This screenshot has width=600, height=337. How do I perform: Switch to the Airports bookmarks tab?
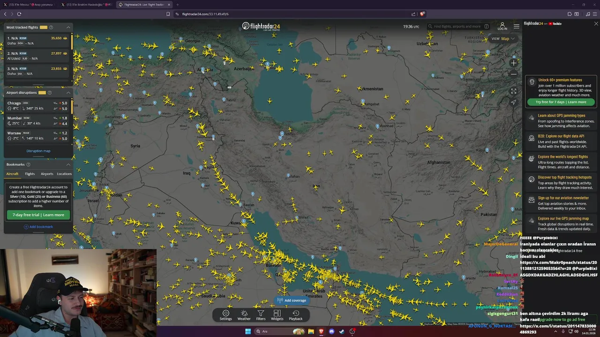pos(47,174)
